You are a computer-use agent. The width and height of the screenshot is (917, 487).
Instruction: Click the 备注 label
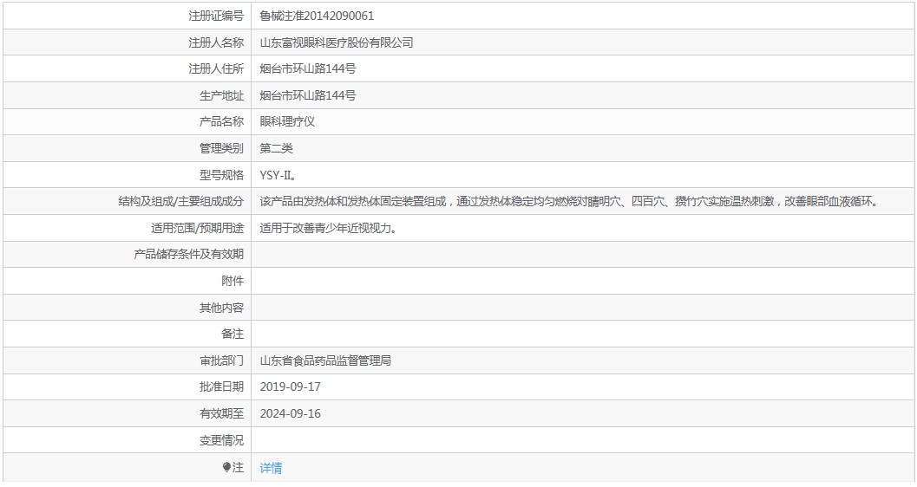(x=233, y=334)
